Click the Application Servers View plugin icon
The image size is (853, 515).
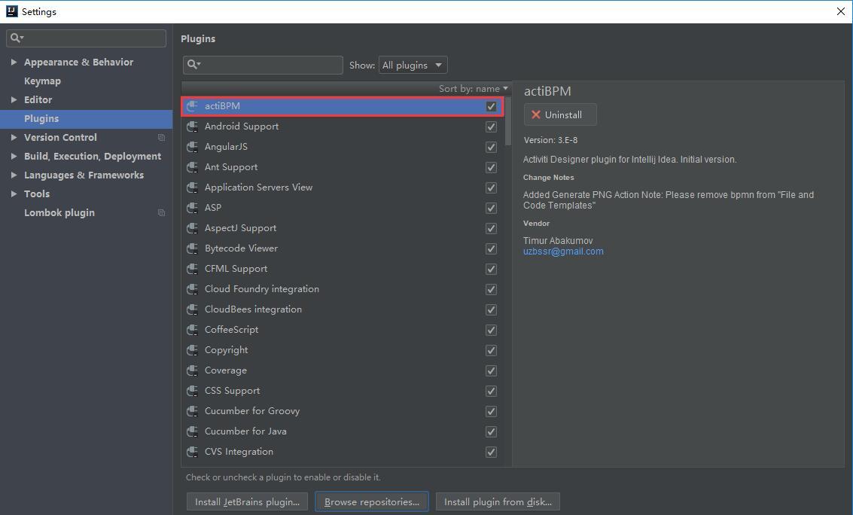pyautogui.click(x=192, y=187)
